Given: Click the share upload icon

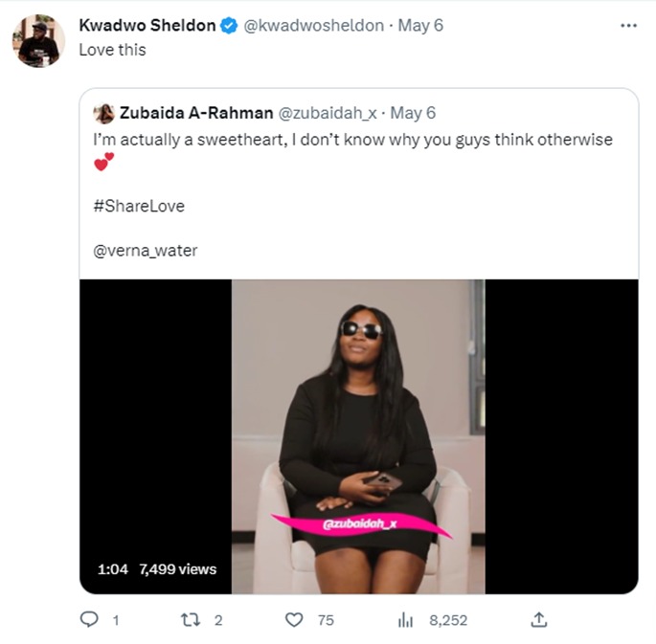Looking at the screenshot, I should coord(539,619).
